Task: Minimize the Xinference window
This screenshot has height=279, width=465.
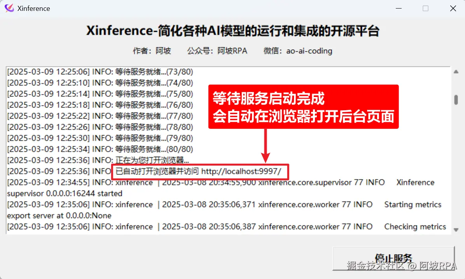Action: [x=399, y=8]
